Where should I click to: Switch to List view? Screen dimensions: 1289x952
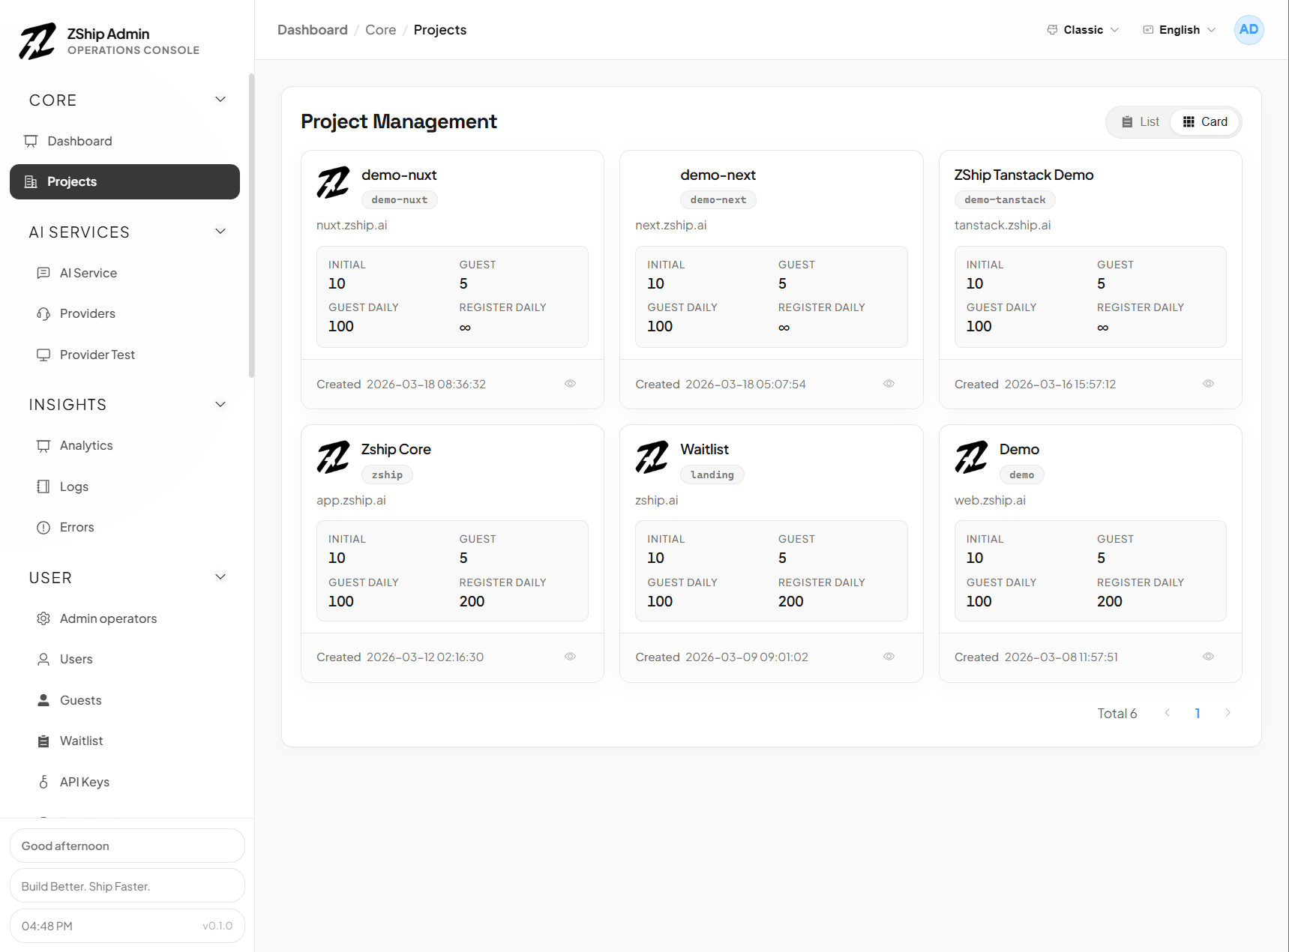pyautogui.click(x=1140, y=122)
